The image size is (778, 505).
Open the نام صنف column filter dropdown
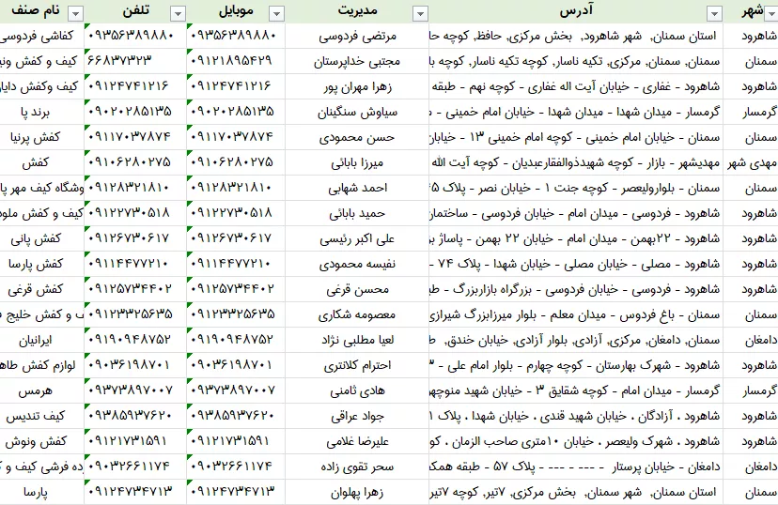(x=76, y=14)
